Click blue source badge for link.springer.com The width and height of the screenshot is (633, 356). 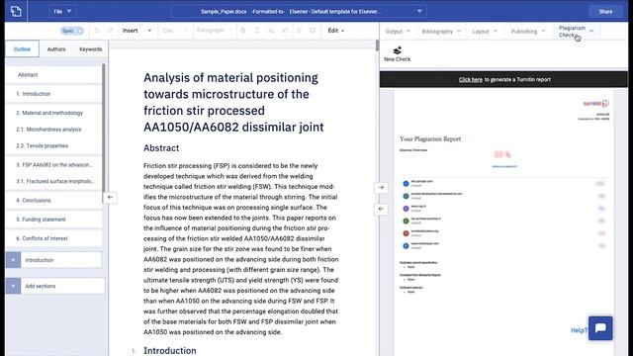coord(406,184)
